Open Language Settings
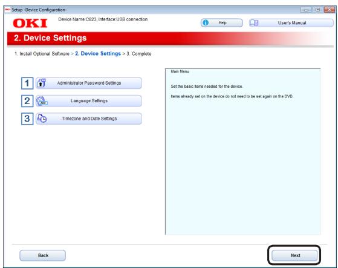The image size is (338, 268). 89,101
